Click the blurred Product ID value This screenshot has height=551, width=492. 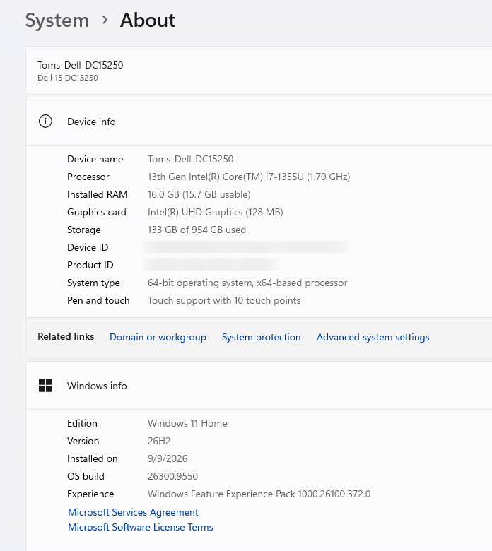click(x=211, y=265)
